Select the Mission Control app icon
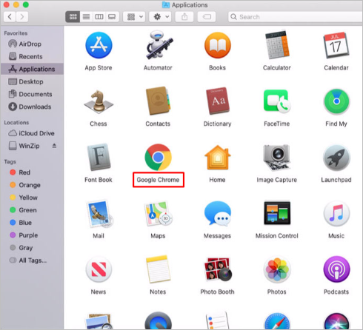Viewport: 363px width, 330px height. tap(277, 213)
